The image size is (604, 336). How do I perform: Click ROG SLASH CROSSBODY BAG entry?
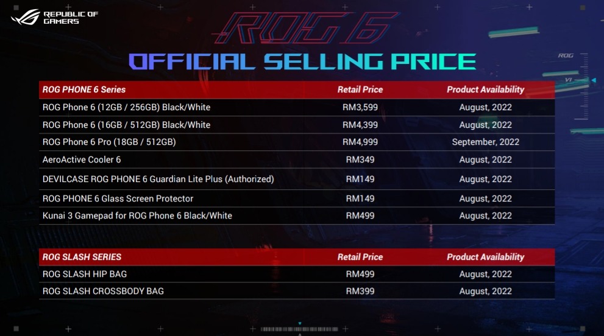103,292
